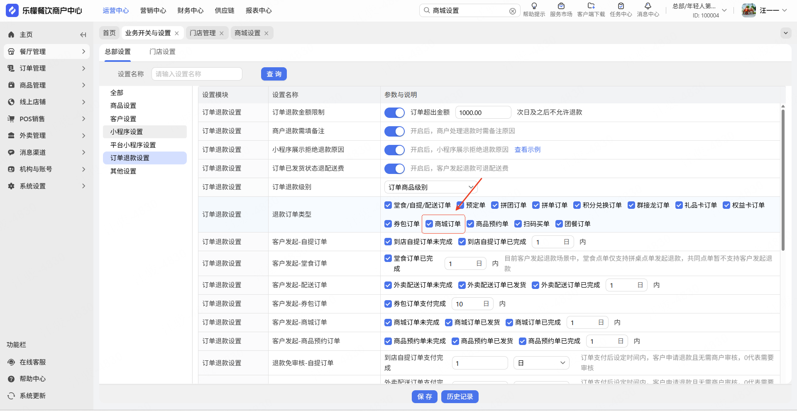
Task: Uncheck the 扫码买单 checkbox
Action: pyautogui.click(x=518, y=224)
